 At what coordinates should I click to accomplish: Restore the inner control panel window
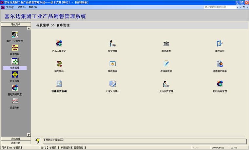pos(244,7)
